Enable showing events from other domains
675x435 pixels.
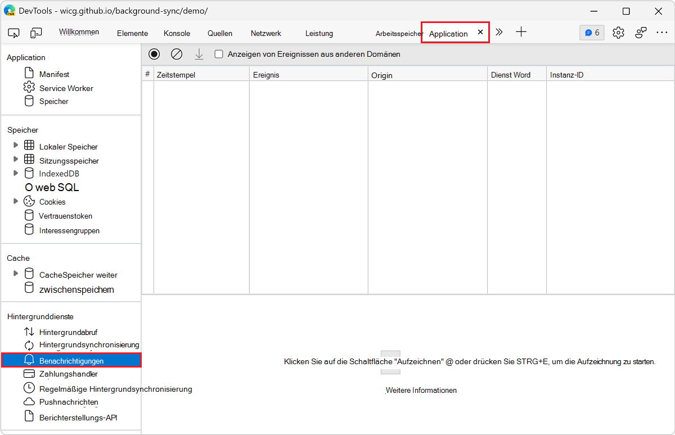pos(219,55)
